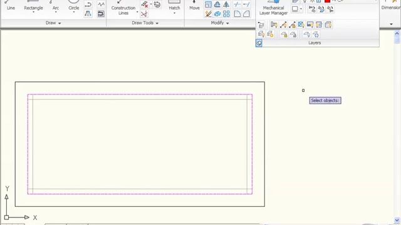Toggle the first stacked layers icon in bottom Layers row
This screenshot has height=225, width=401.
click(x=261, y=34)
